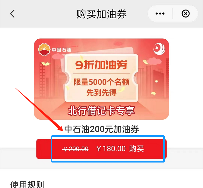
Task: Tap the back arrow icon
Action: 13,13
